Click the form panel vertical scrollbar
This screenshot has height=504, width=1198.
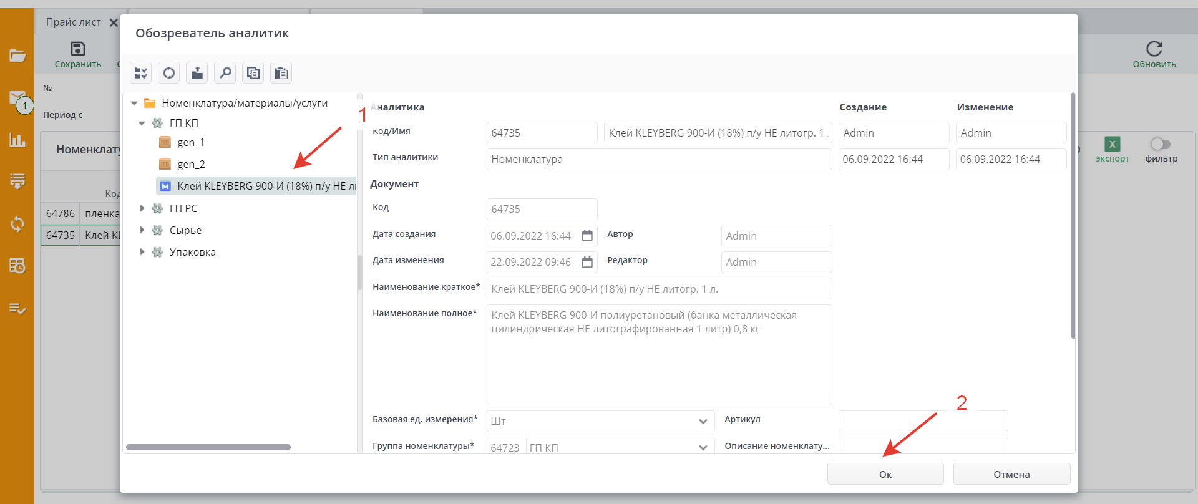(x=1073, y=216)
